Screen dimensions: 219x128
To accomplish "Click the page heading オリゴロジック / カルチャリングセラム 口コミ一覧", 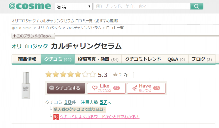I will click(65, 21).
